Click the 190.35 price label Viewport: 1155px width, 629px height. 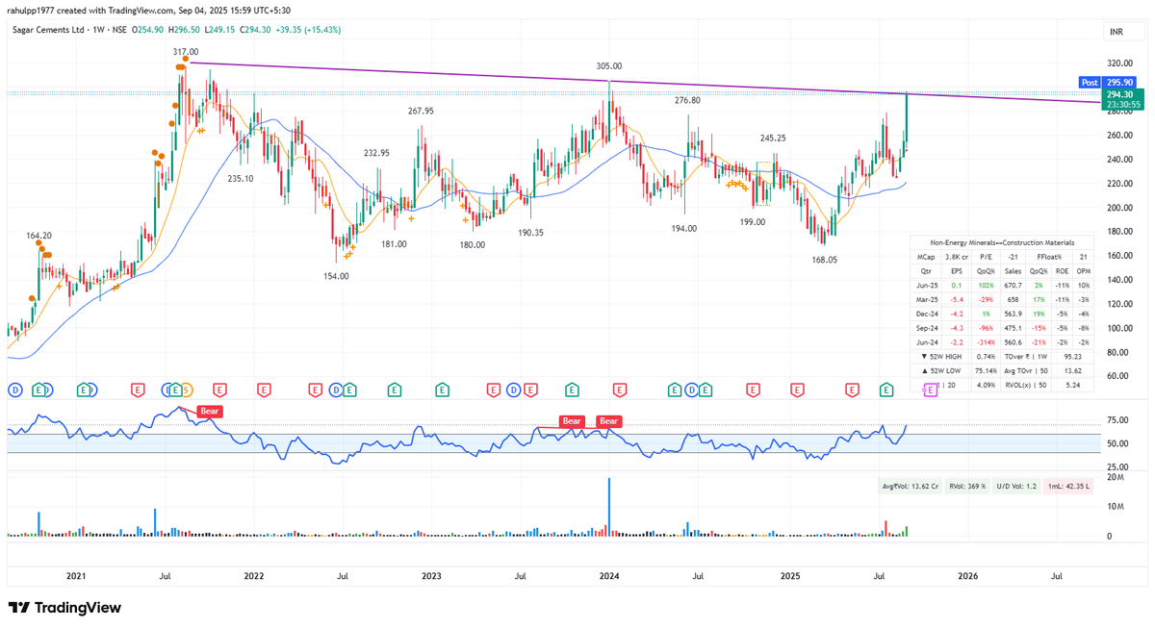[530, 233]
